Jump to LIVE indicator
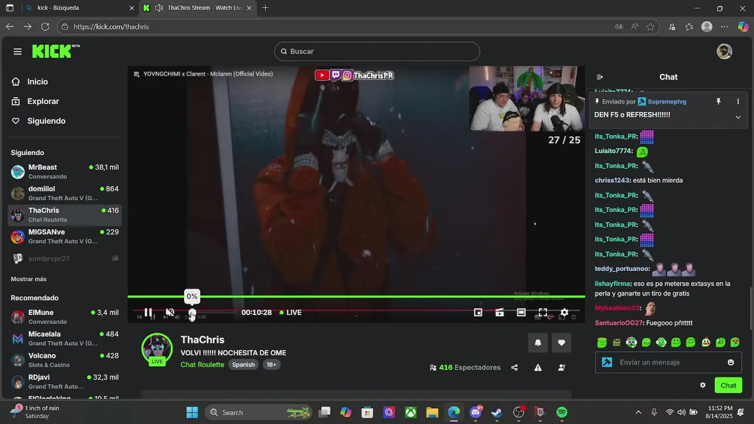Viewport: 754px width, 424px height. [290, 312]
